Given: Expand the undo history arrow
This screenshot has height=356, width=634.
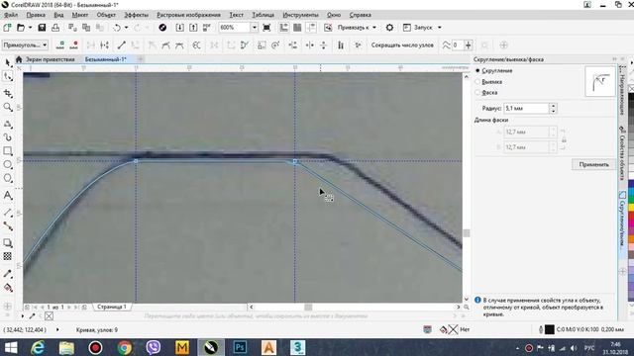Looking at the screenshot, I should pos(126,28).
